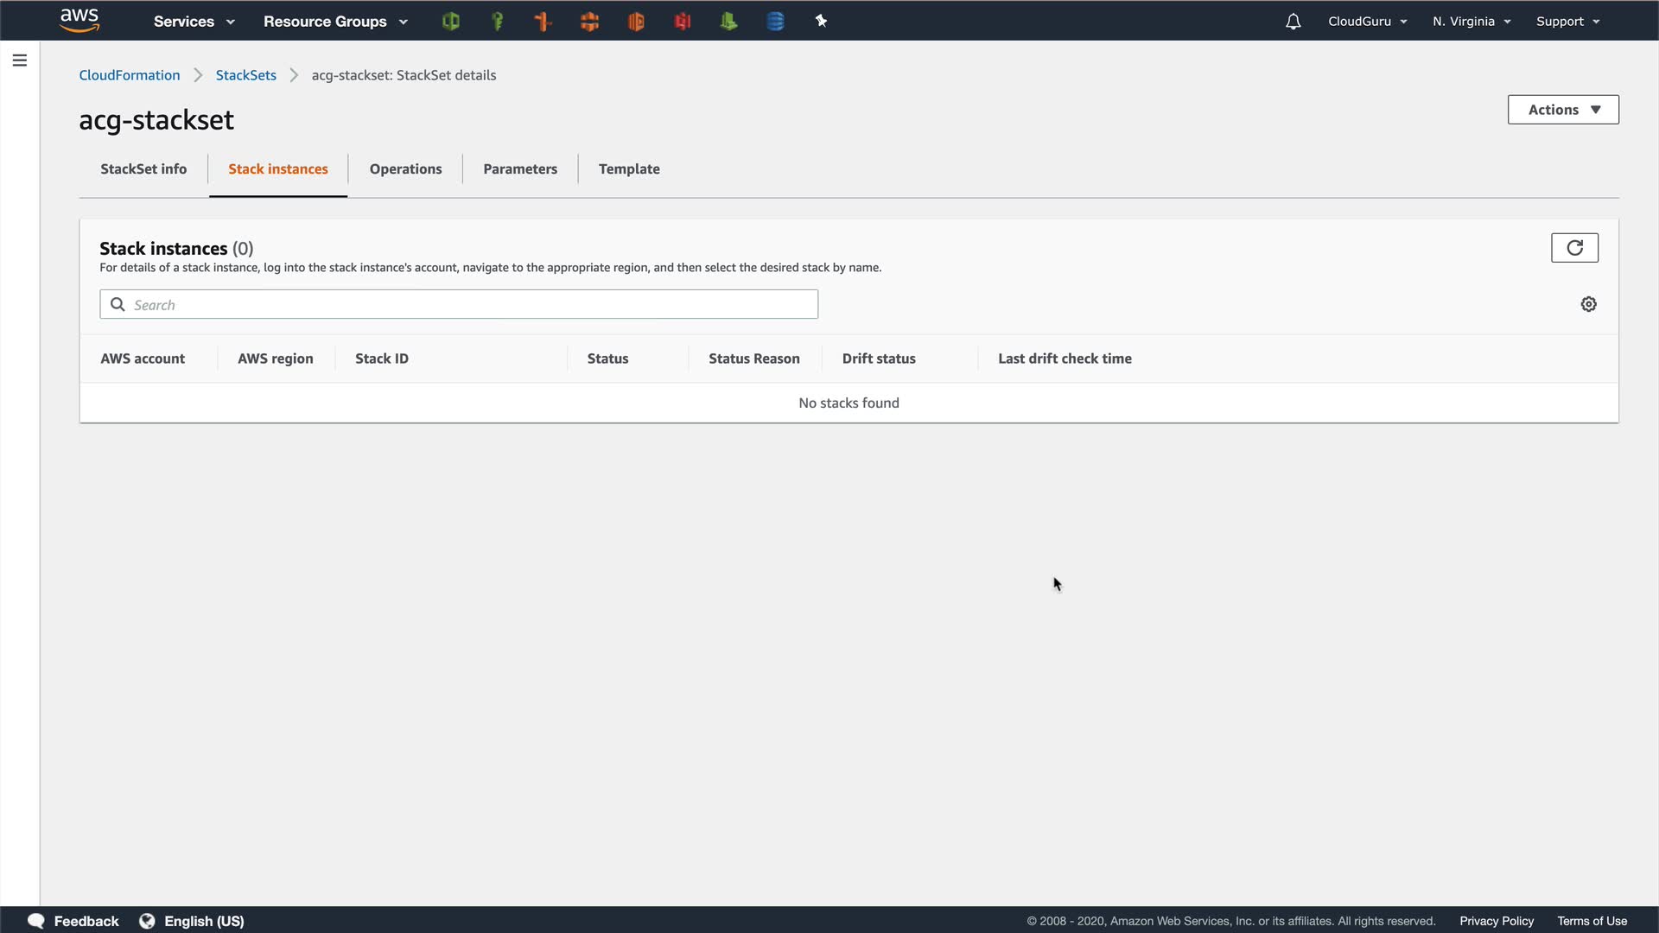This screenshot has width=1659, height=933.
Task: Open the Actions dropdown button
Action: (1562, 110)
